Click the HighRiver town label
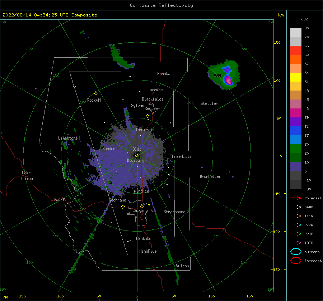 (x=149, y=251)
